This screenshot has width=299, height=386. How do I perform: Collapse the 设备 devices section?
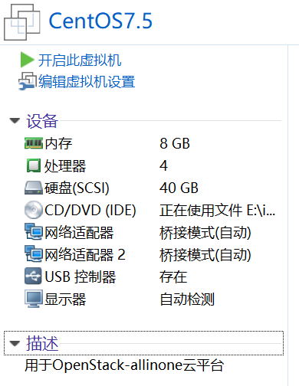click(15, 120)
